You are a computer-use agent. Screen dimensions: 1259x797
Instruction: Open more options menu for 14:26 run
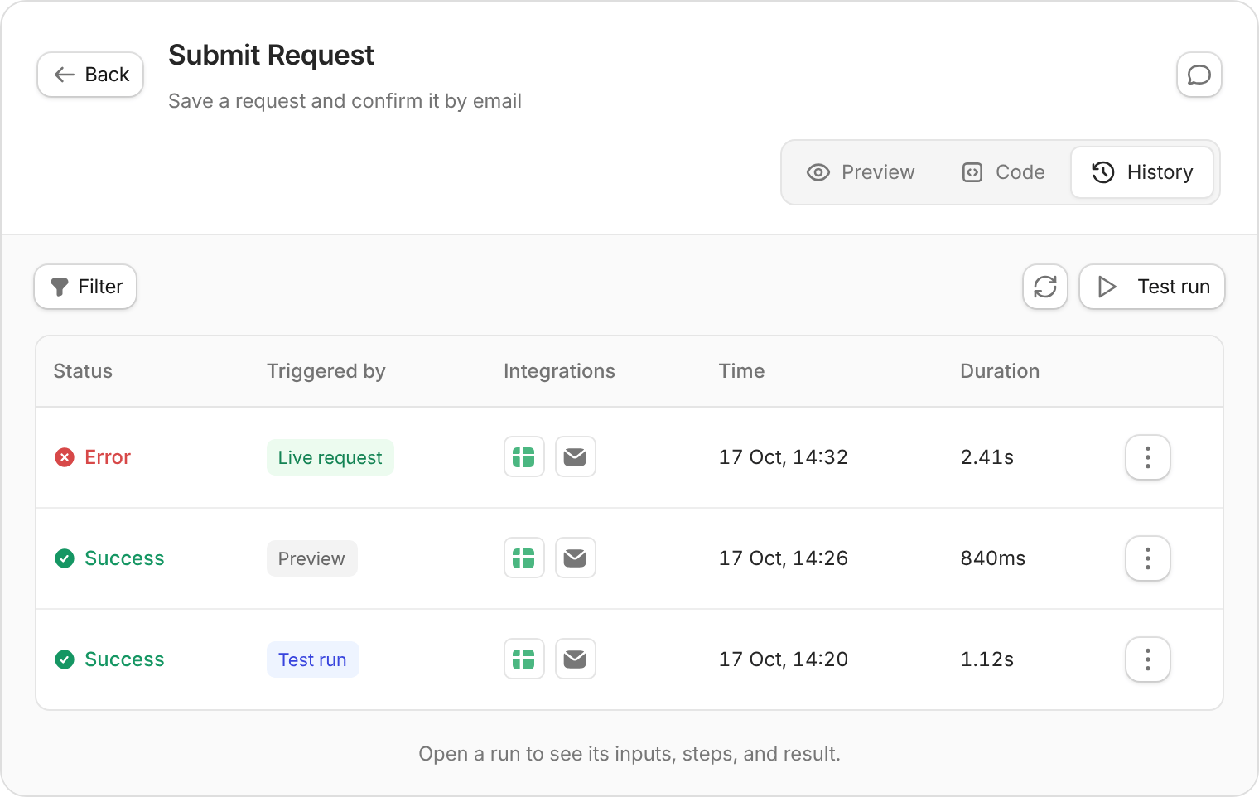tap(1148, 558)
